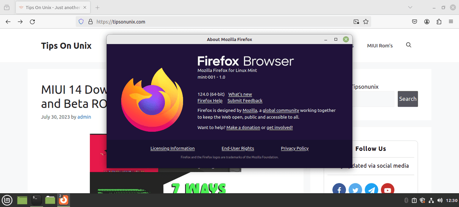Image resolution: width=459 pixels, height=207 pixels.
Task: Open the Firefox View icon in tab strip
Action: [x=7, y=7]
